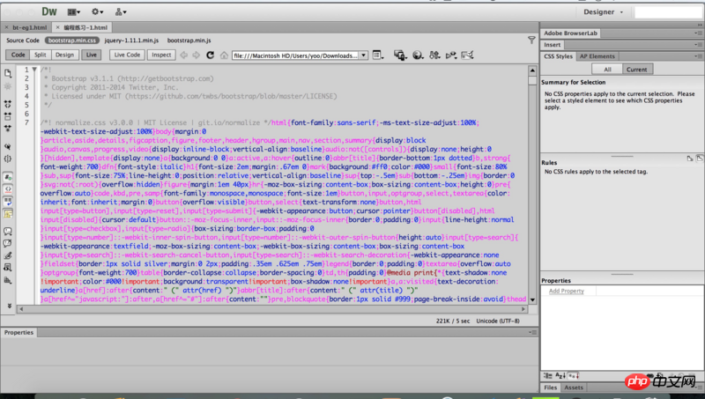
Task: Click the home icon beside address field
Action: [x=224, y=55]
